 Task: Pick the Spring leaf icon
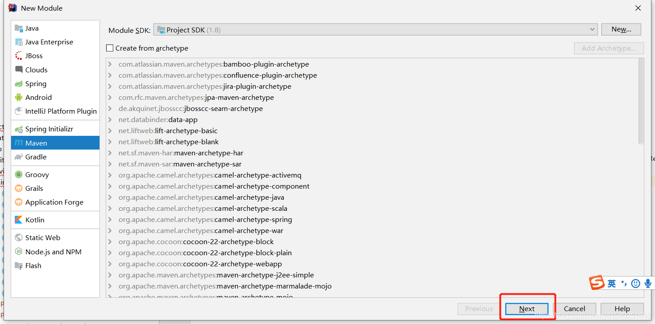tap(19, 83)
